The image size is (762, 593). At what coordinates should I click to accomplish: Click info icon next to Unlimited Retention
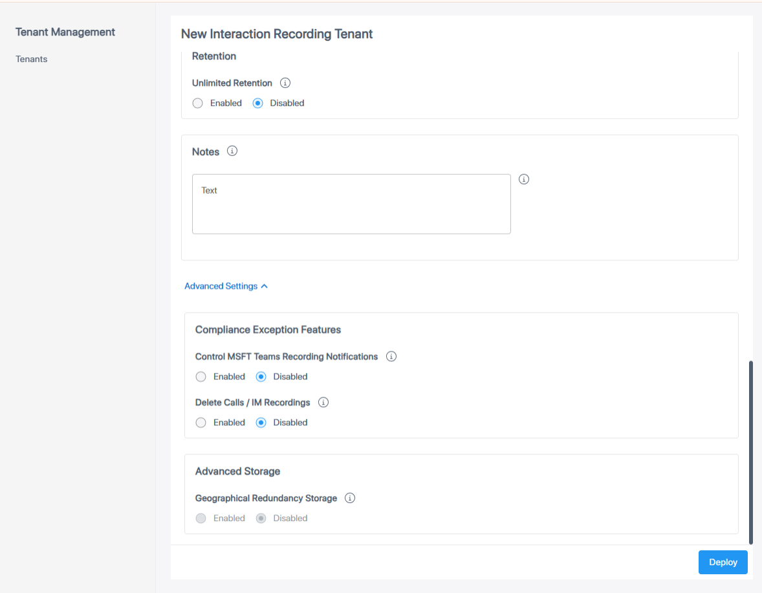pos(285,83)
